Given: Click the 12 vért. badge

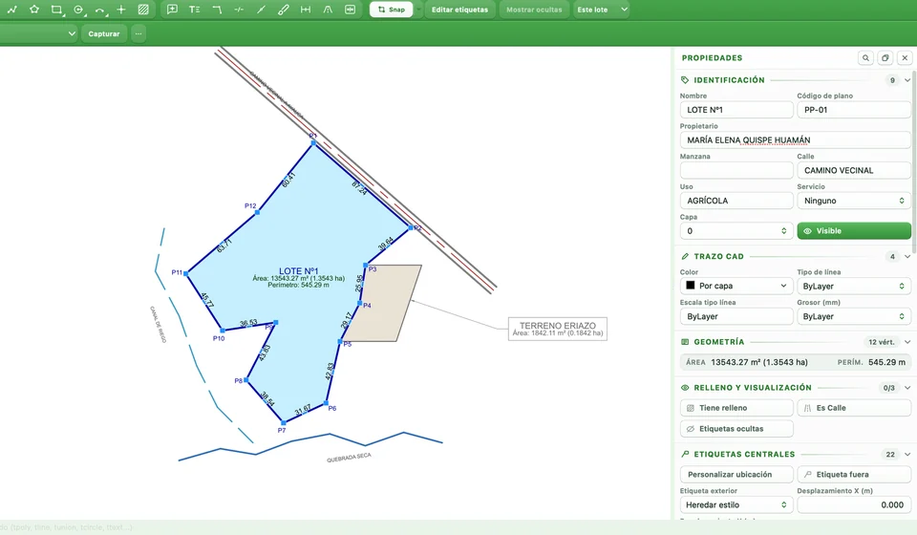Looking at the screenshot, I should click(x=881, y=342).
